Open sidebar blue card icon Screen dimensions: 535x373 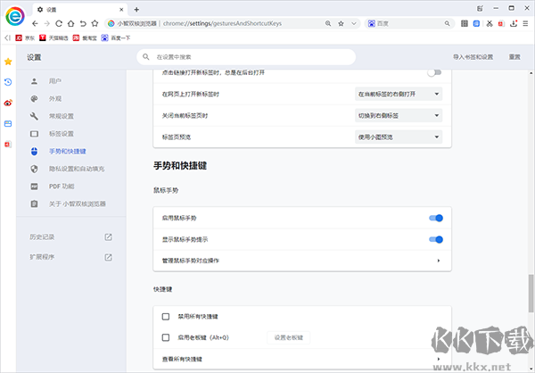(x=8, y=124)
